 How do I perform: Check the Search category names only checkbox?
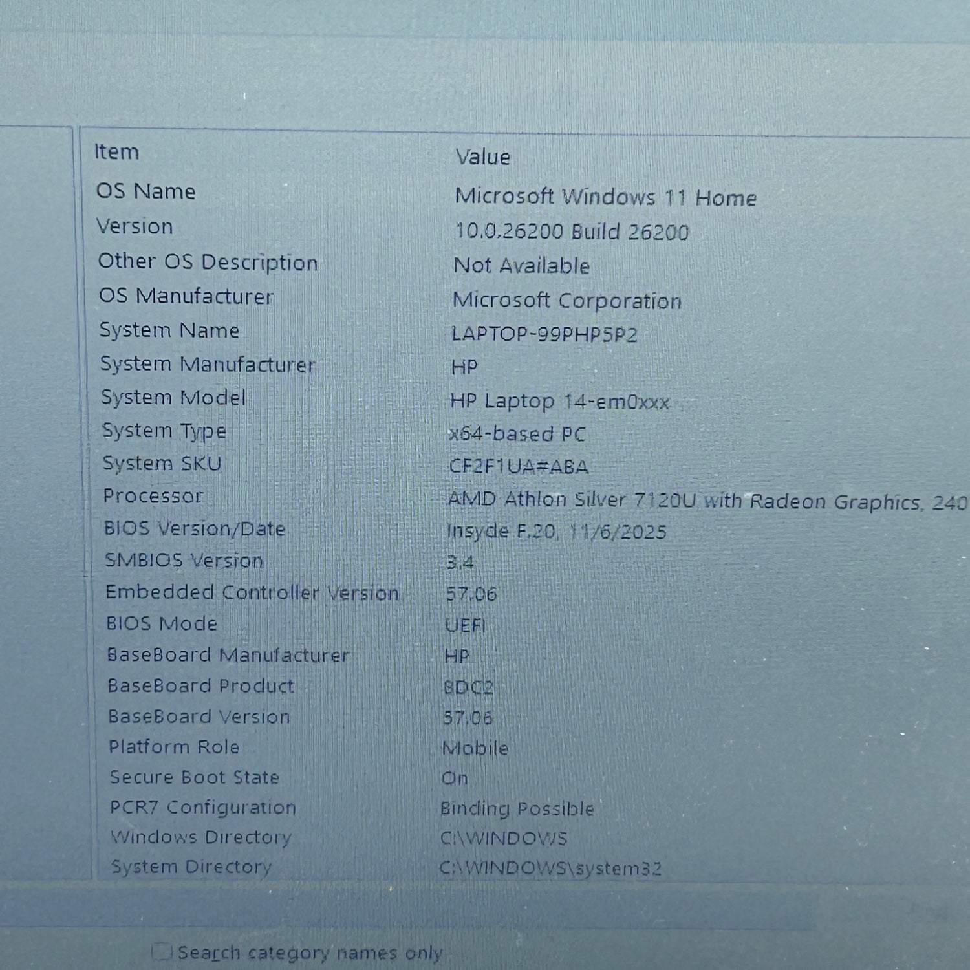pyautogui.click(x=161, y=951)
